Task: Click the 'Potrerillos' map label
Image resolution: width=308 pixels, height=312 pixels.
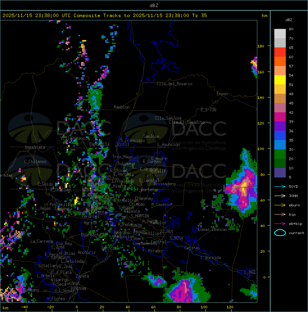Action: 62,205
